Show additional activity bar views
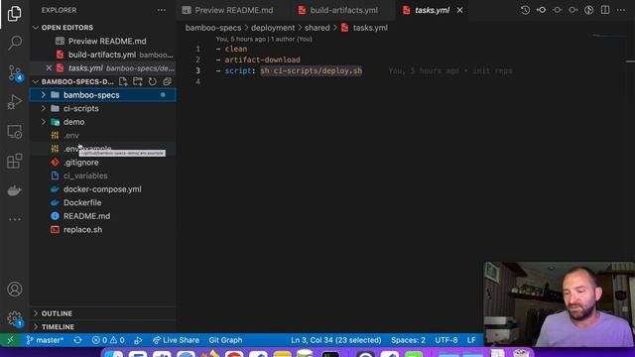This screenshot has width=635, height=357. pyautogui.click(x=15, y=219)
